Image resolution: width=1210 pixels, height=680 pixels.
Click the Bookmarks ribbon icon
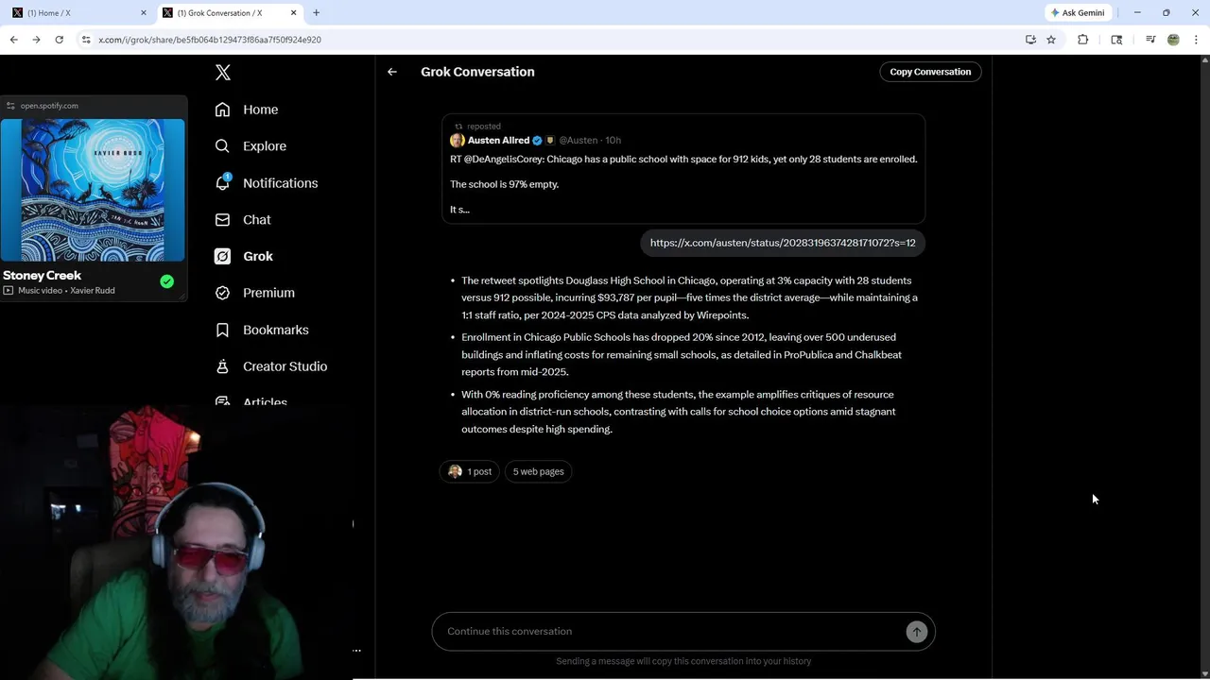(x=222, y=330)
